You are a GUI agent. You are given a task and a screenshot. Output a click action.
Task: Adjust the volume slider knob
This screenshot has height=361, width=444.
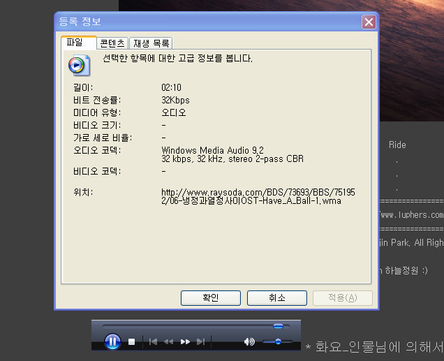click(x=278, y=341)
